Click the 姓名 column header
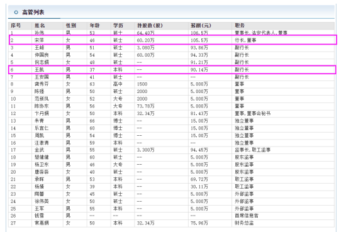Image resolution: width=344 pixels, height=232 pixels. 40,25
